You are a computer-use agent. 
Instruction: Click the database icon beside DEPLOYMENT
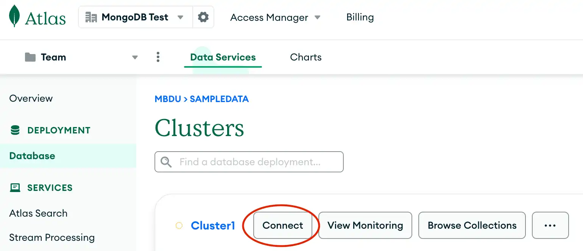coord(14,130)
